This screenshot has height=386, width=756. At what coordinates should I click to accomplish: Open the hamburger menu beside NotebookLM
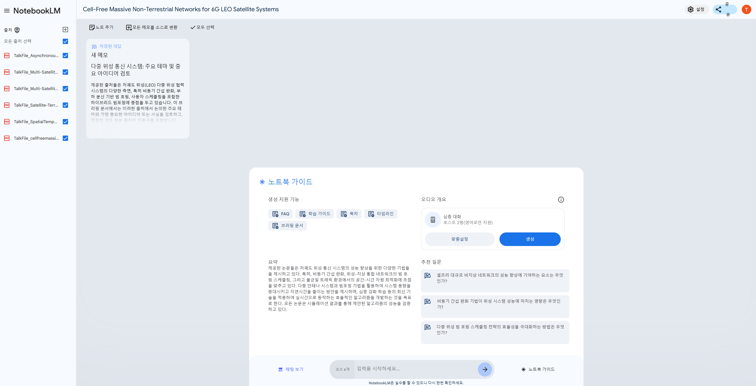7,11
